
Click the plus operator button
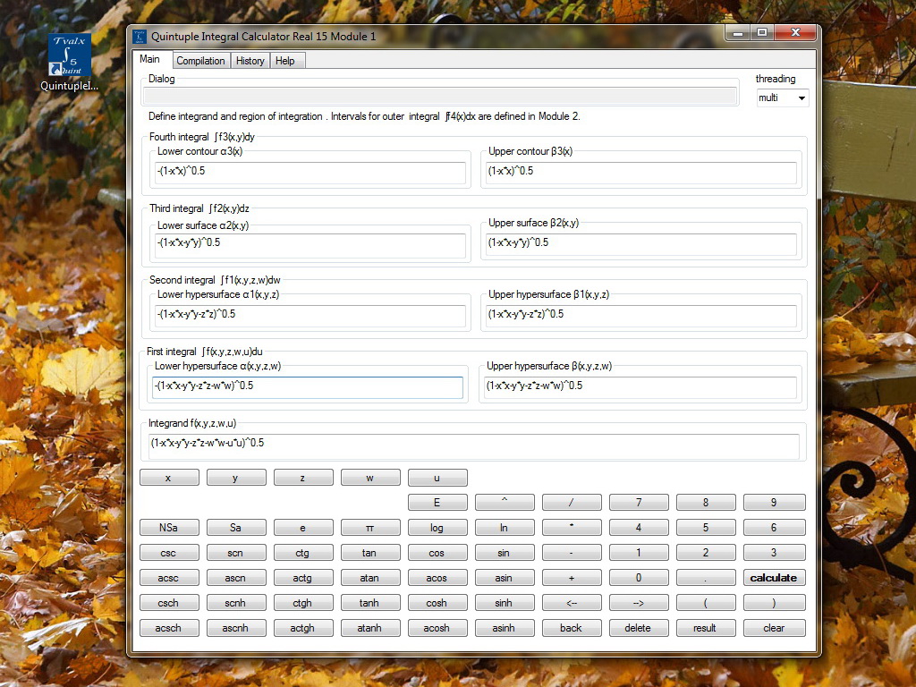pyautogui.click(x=572, y=578)
